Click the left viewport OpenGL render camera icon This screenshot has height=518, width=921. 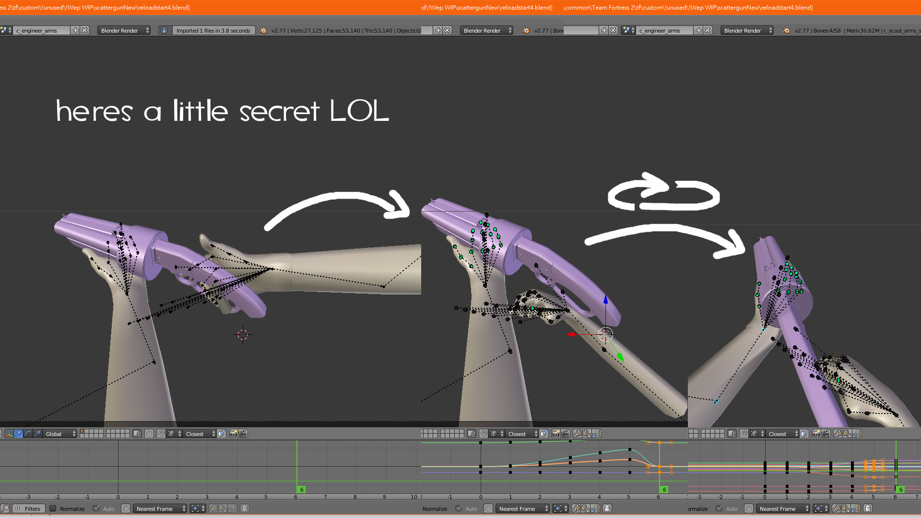[x=233, y=434]
